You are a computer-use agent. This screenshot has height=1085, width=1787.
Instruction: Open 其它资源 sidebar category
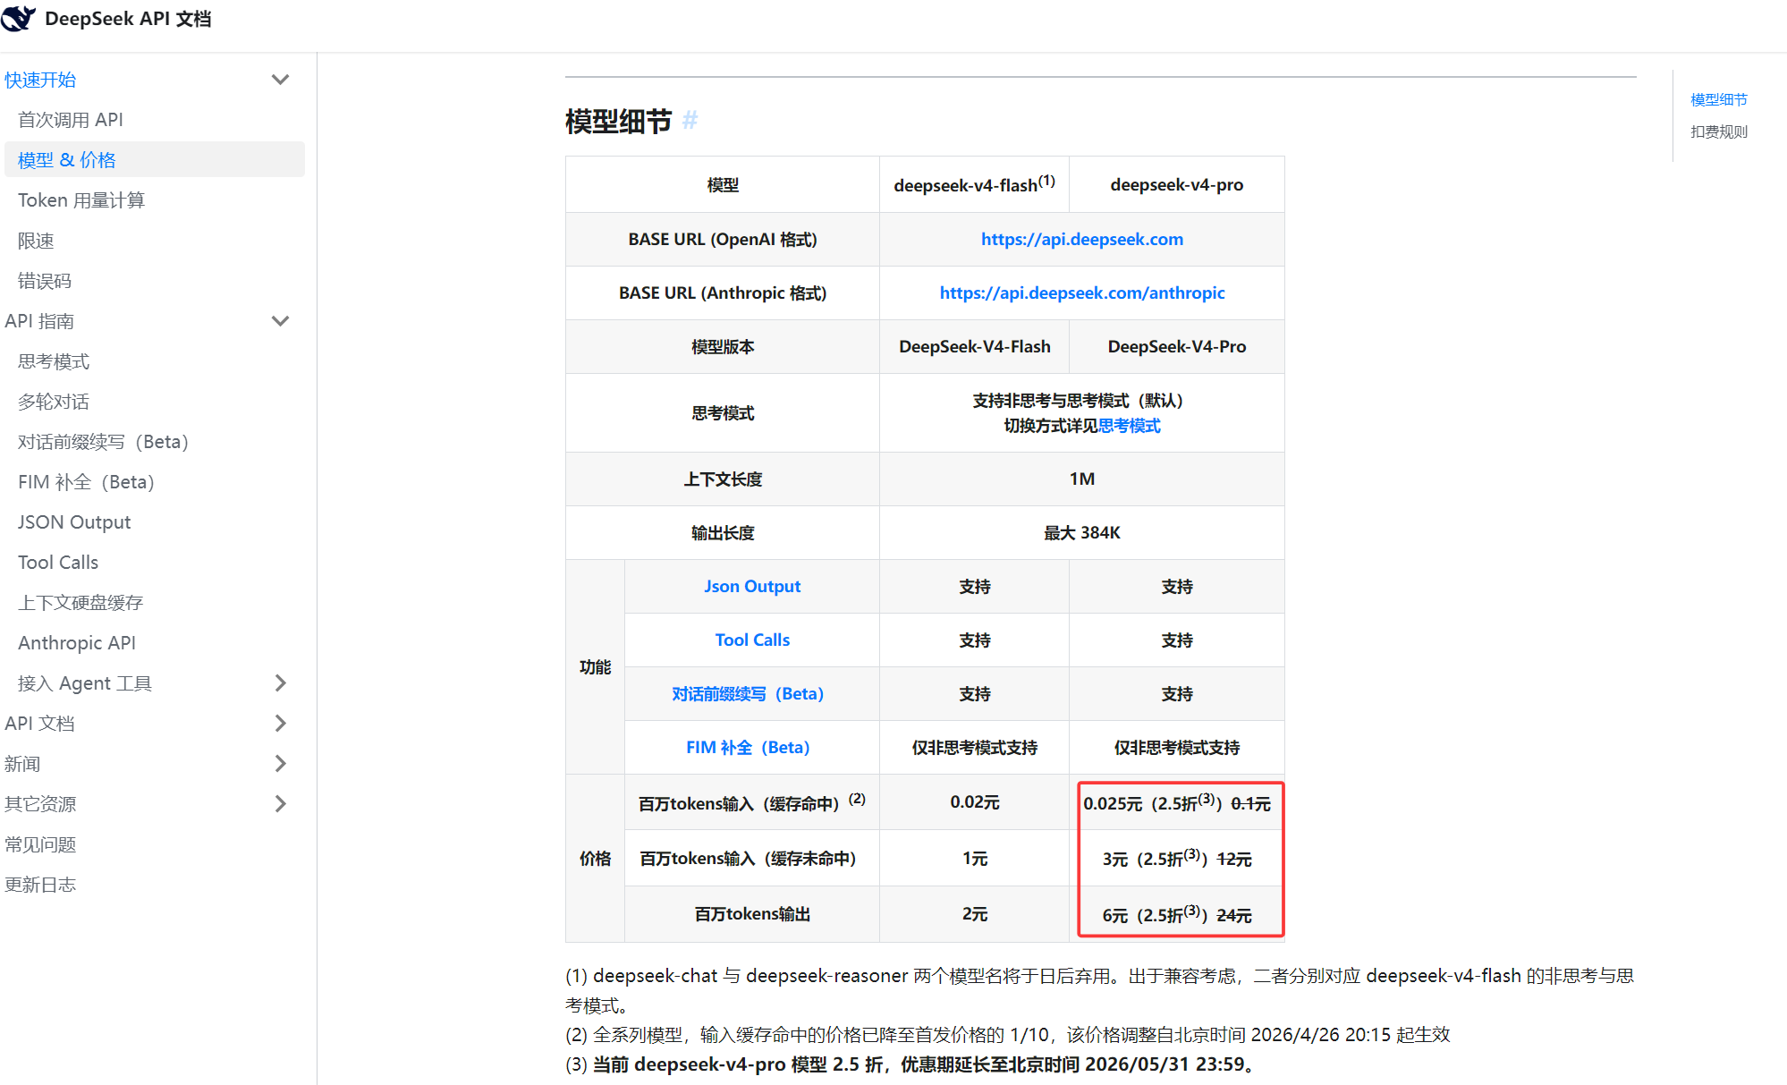(40, 804)
